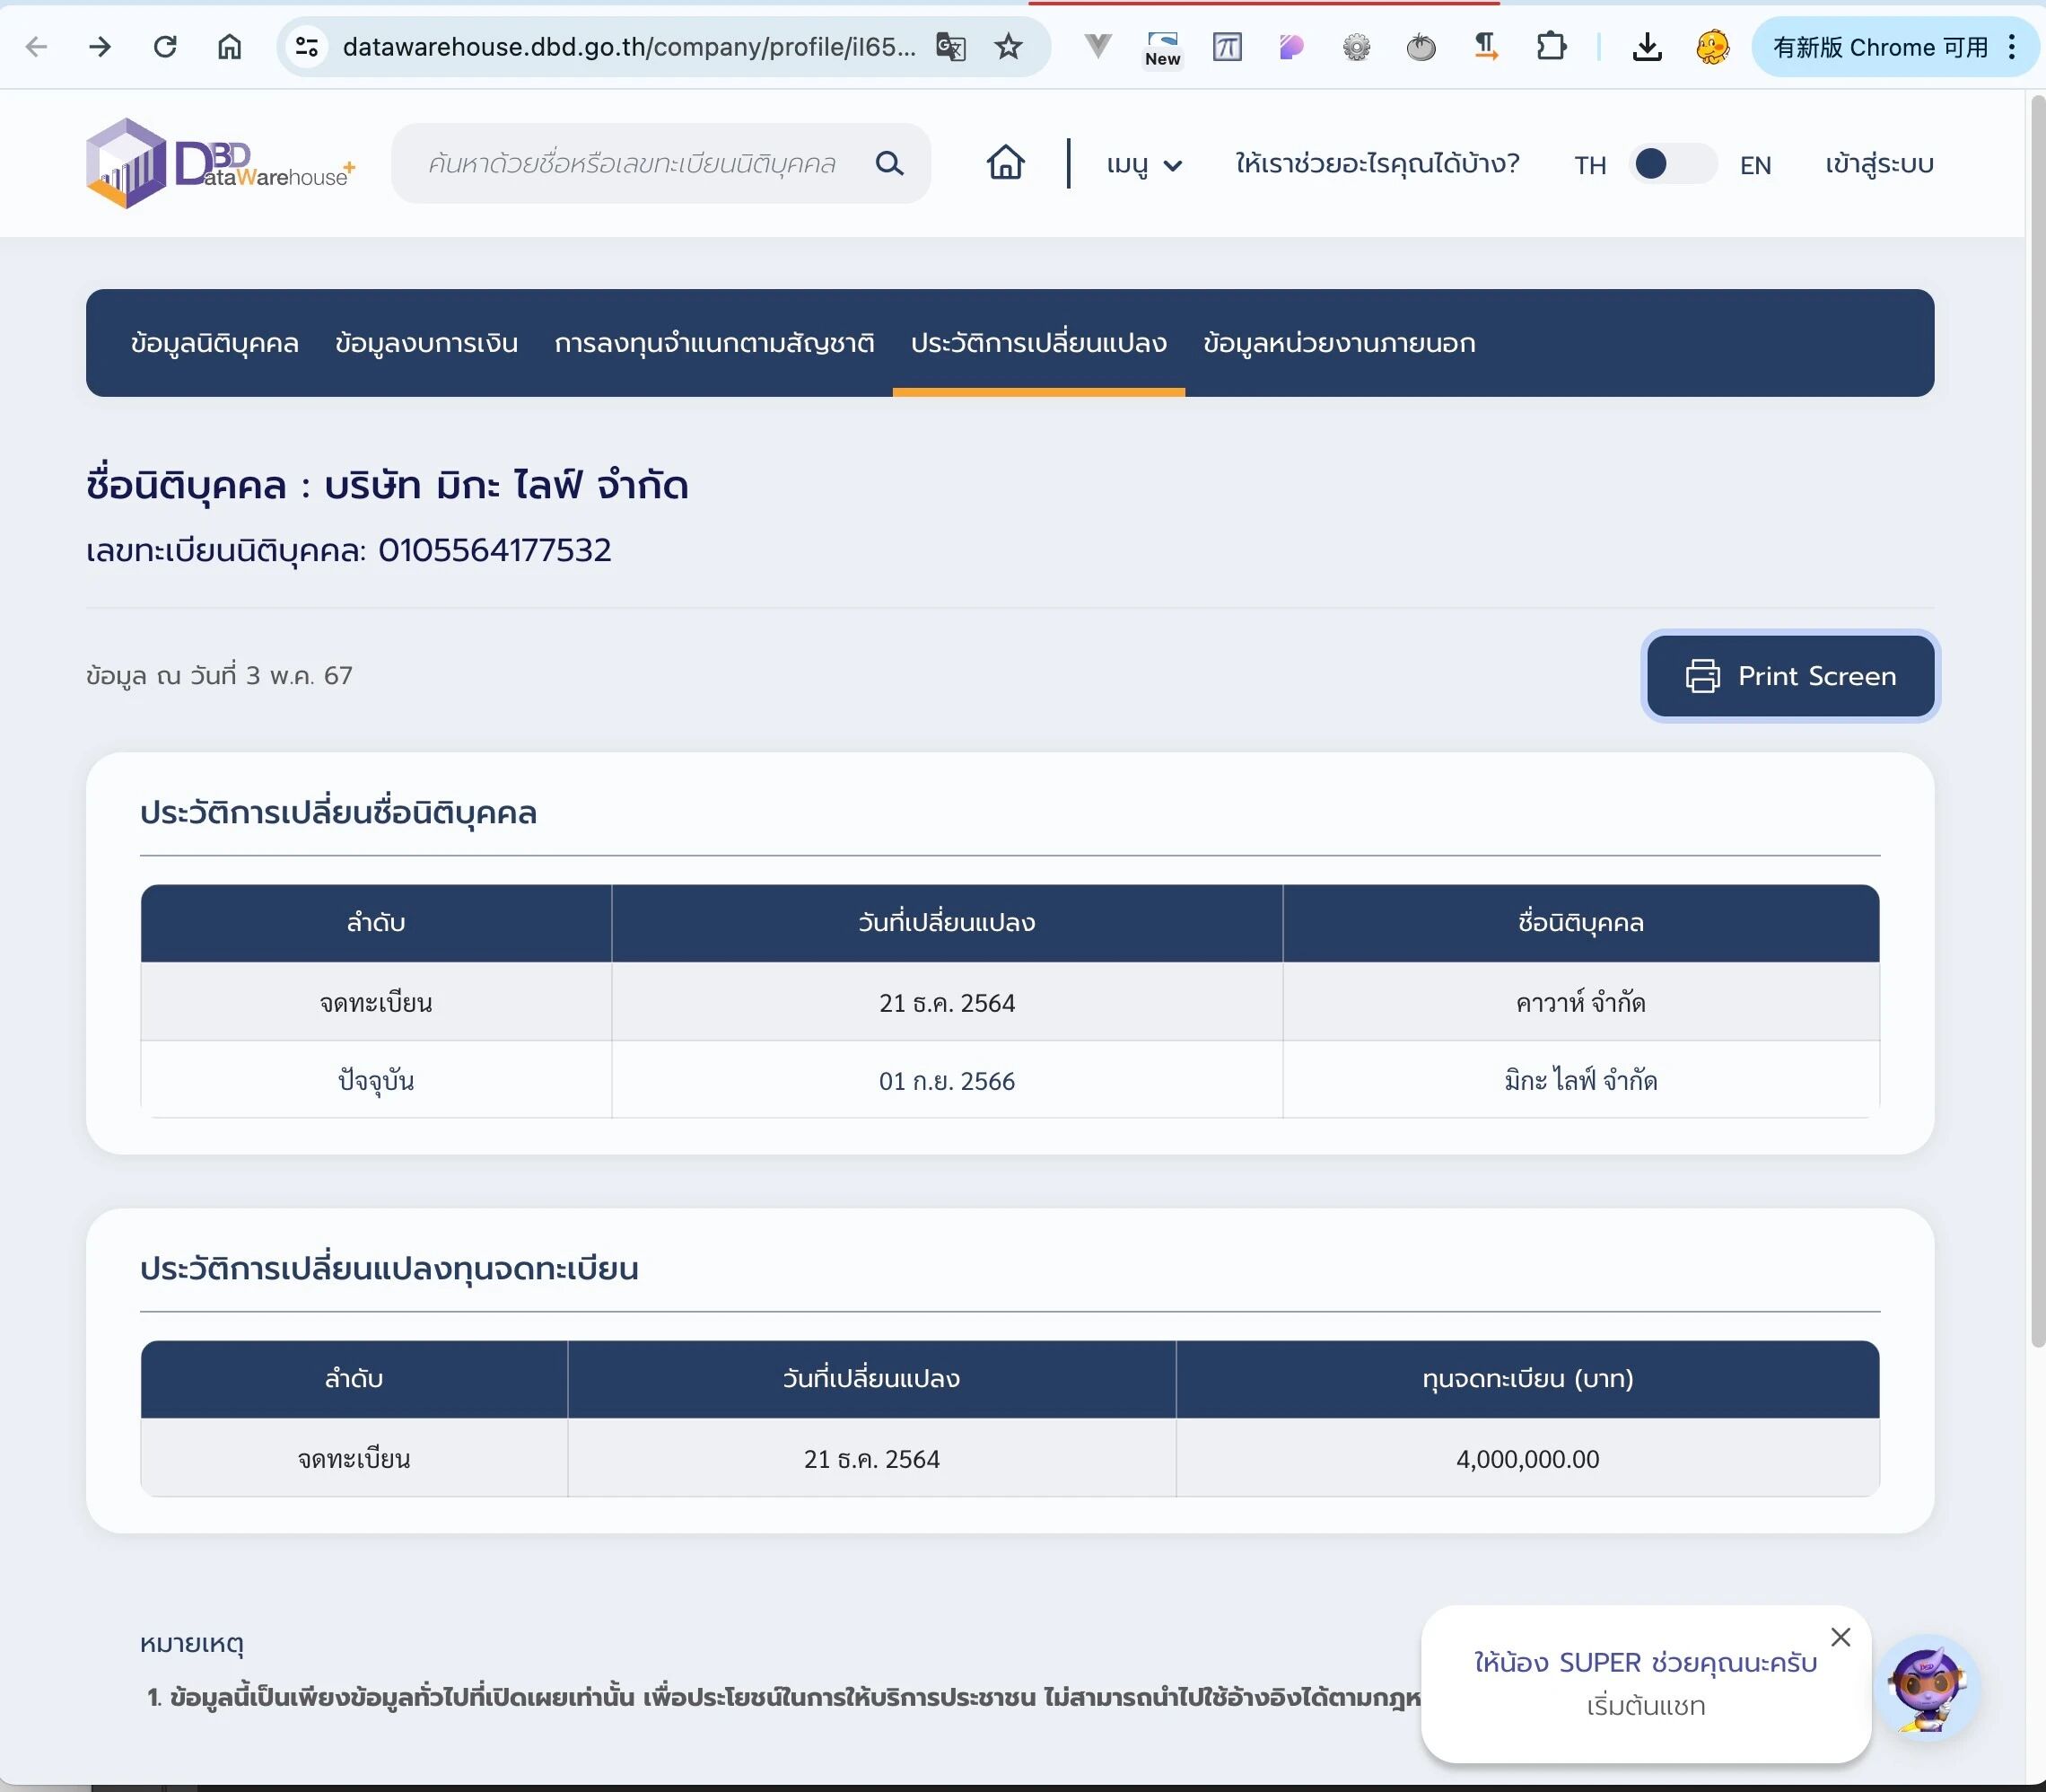Click the เข้าสู่ระบบ login link

click(x=1878, y=164)
